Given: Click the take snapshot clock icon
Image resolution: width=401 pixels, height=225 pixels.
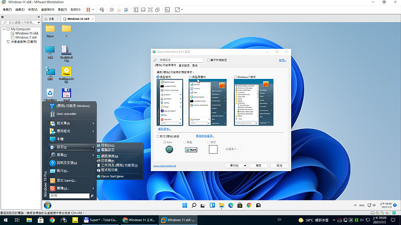Looking at the screenshot, I should tap(112, 9).
